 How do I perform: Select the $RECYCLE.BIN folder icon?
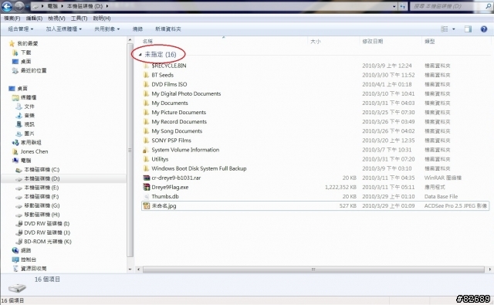tap(146, 66)
